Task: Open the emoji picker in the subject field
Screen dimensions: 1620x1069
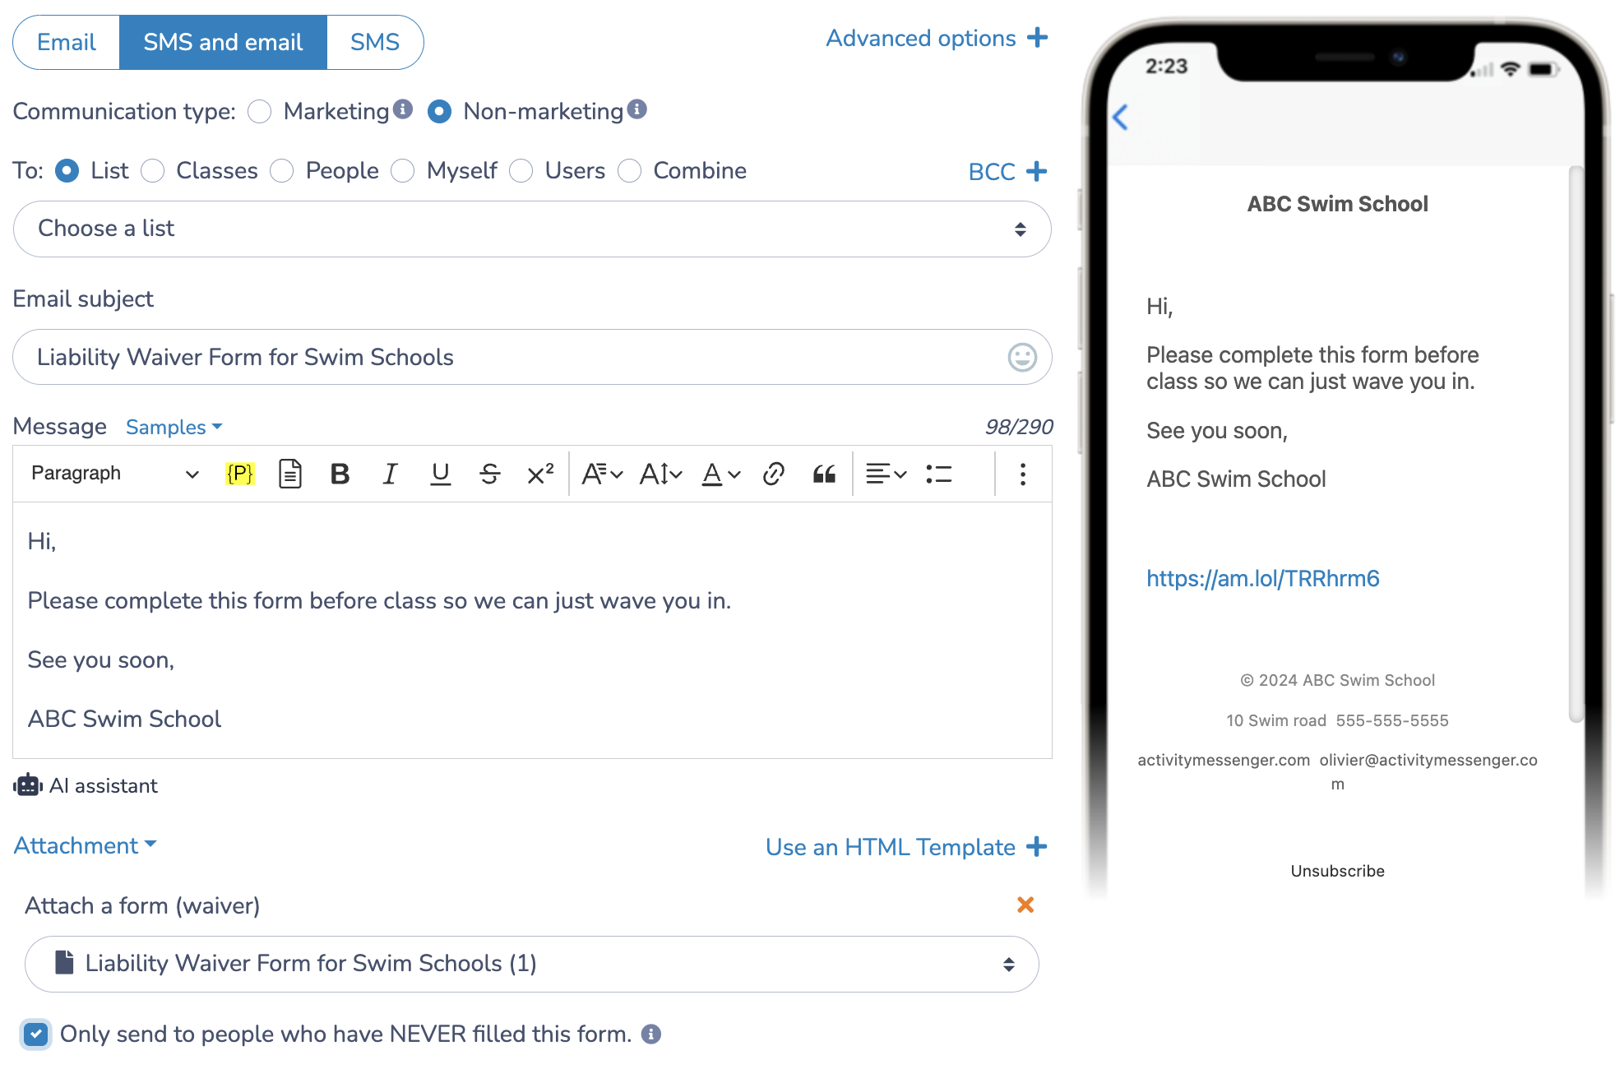Action: point(1022,357)
